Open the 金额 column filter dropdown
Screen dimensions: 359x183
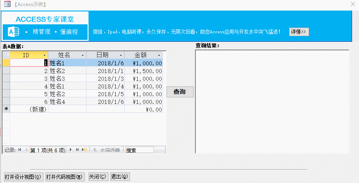(x=159, y=55)
